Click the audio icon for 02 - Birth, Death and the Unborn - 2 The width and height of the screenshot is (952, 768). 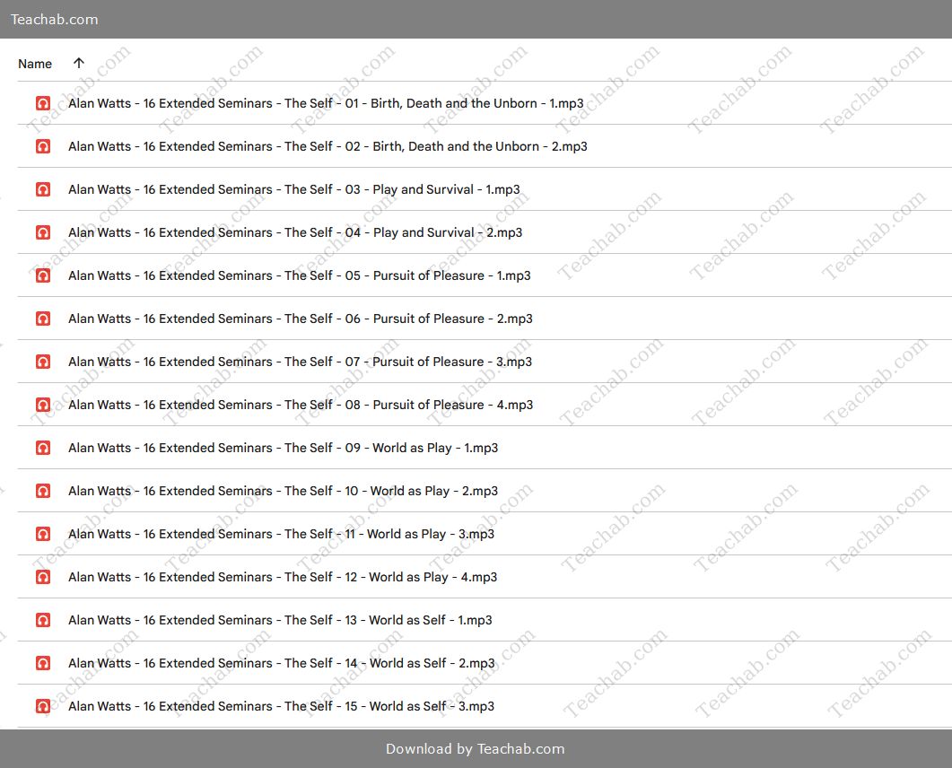[x=43, y=146]
